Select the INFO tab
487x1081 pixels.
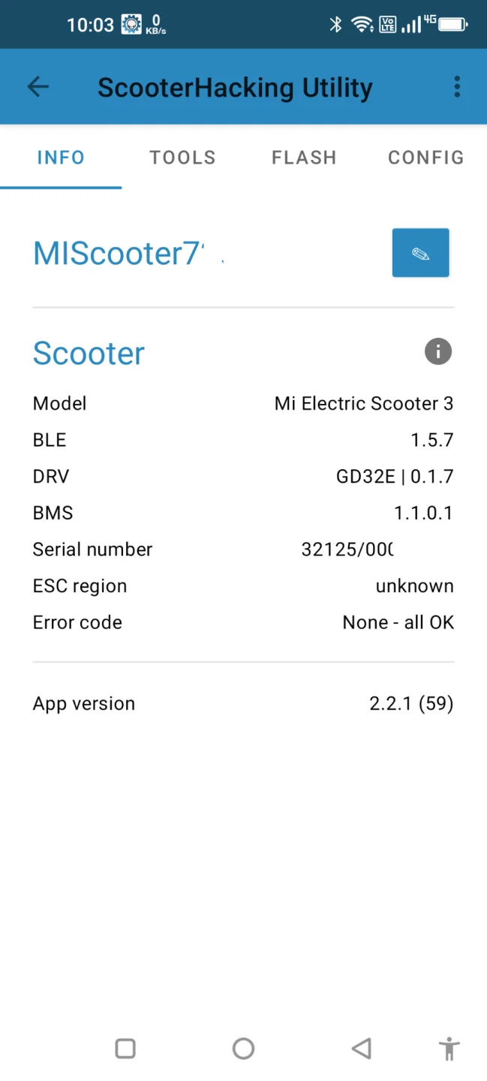pyautogui.click(x=61, y=158)
